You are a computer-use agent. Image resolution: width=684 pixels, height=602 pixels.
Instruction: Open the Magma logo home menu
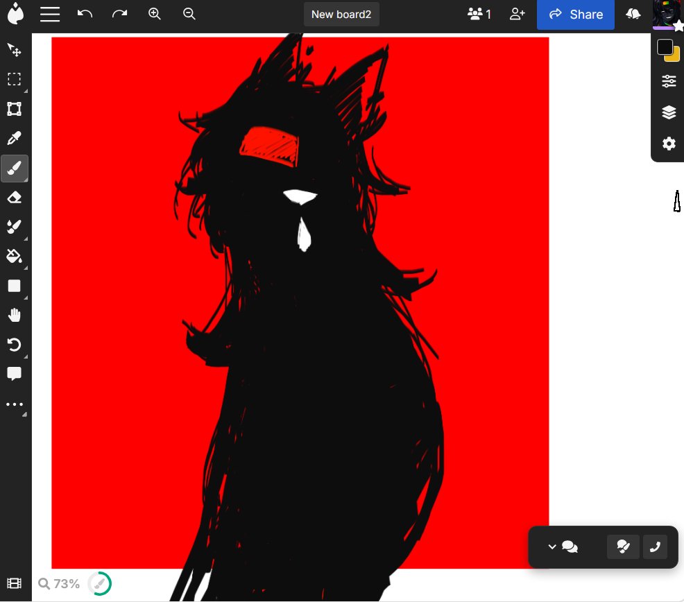pyautogui.click(x=16, y=14)
